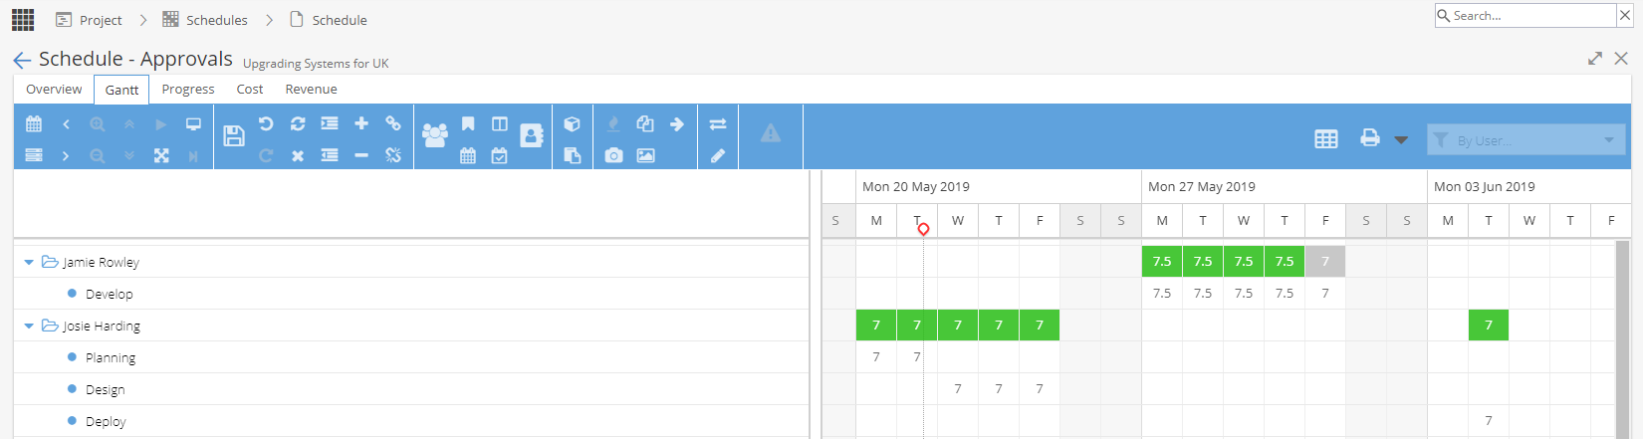
Task: Move timeline forward with right chevron
Action: click(66, 155)
